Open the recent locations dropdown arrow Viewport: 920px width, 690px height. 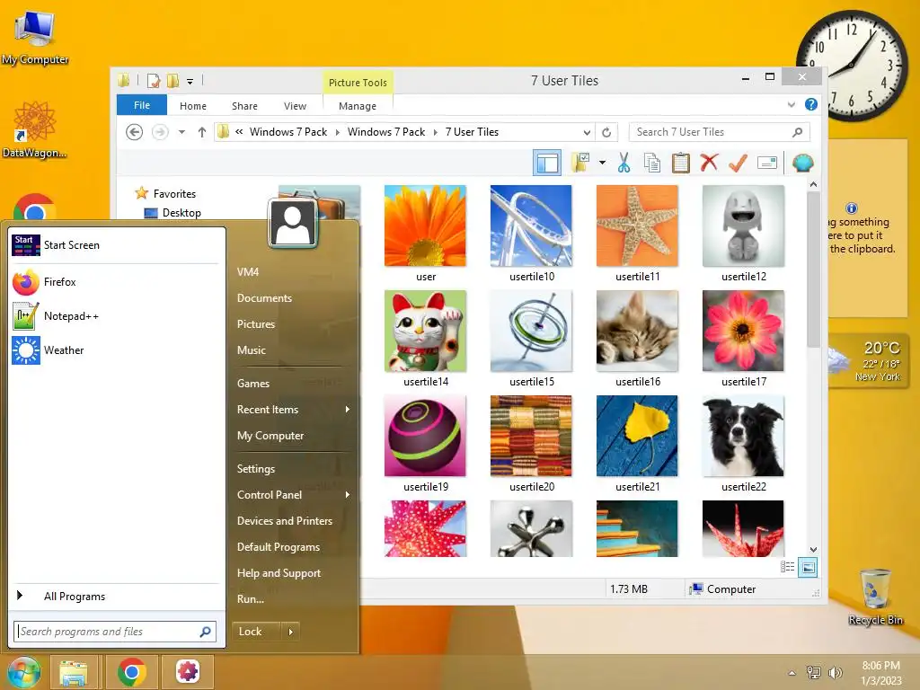click(181, 132)
